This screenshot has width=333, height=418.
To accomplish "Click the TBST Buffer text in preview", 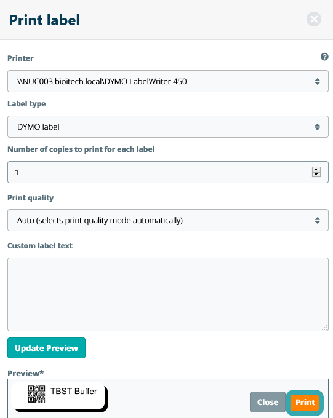I will click(x=74, y=391).
